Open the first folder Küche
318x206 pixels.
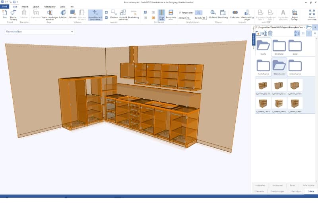point(263,47)
